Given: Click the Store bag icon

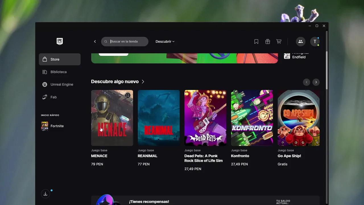Looking at the screenshot, I should coord(45,59).
